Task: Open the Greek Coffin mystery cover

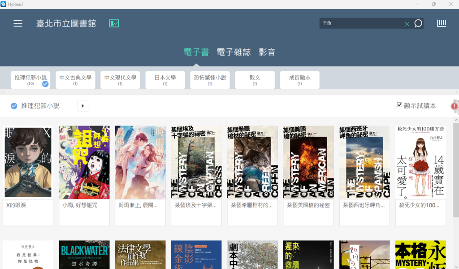Action: tap(252, 162)
